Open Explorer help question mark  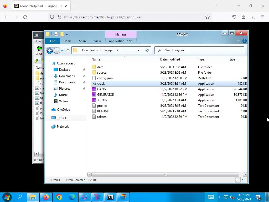pos(245,41)
